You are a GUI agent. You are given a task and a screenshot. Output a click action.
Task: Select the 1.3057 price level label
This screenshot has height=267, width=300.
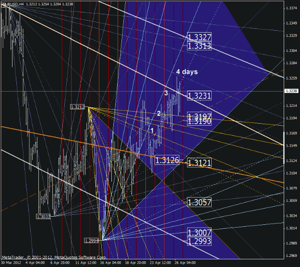(199, 202)
